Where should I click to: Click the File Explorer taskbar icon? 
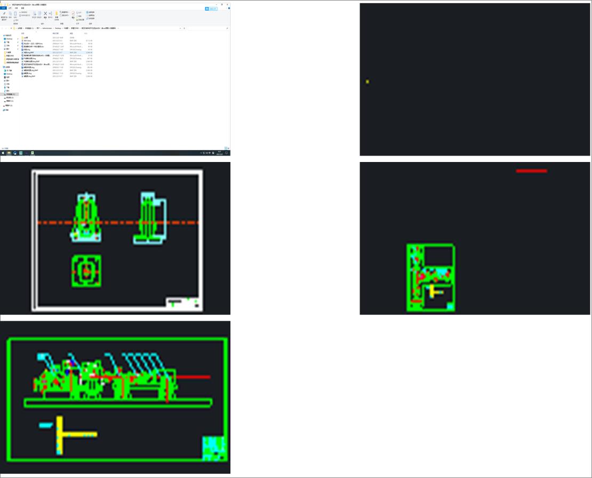[9, 153]
